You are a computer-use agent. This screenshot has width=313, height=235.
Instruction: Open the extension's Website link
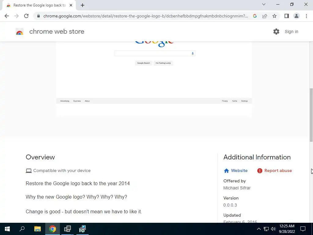[x=239, y=171]
